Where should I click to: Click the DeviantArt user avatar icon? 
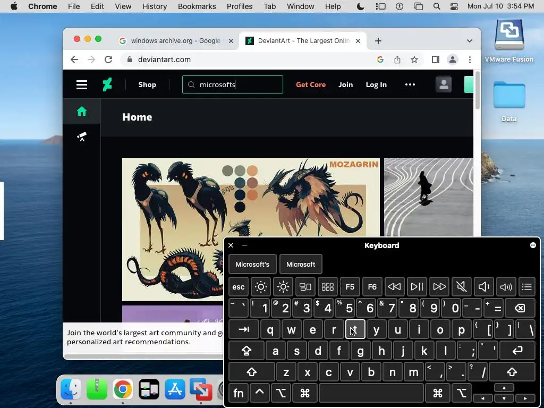(444, 84)
